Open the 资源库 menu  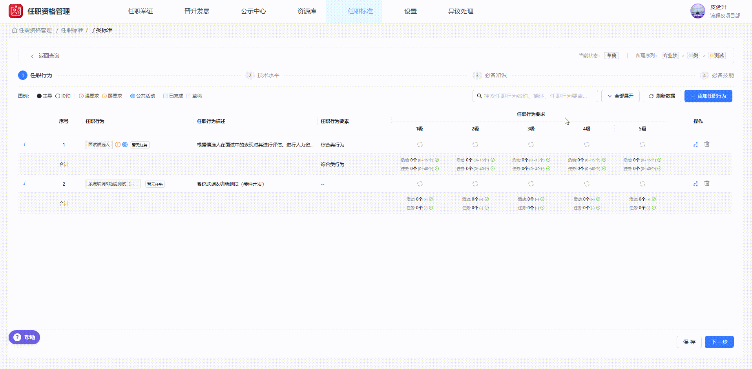(307, 11)
